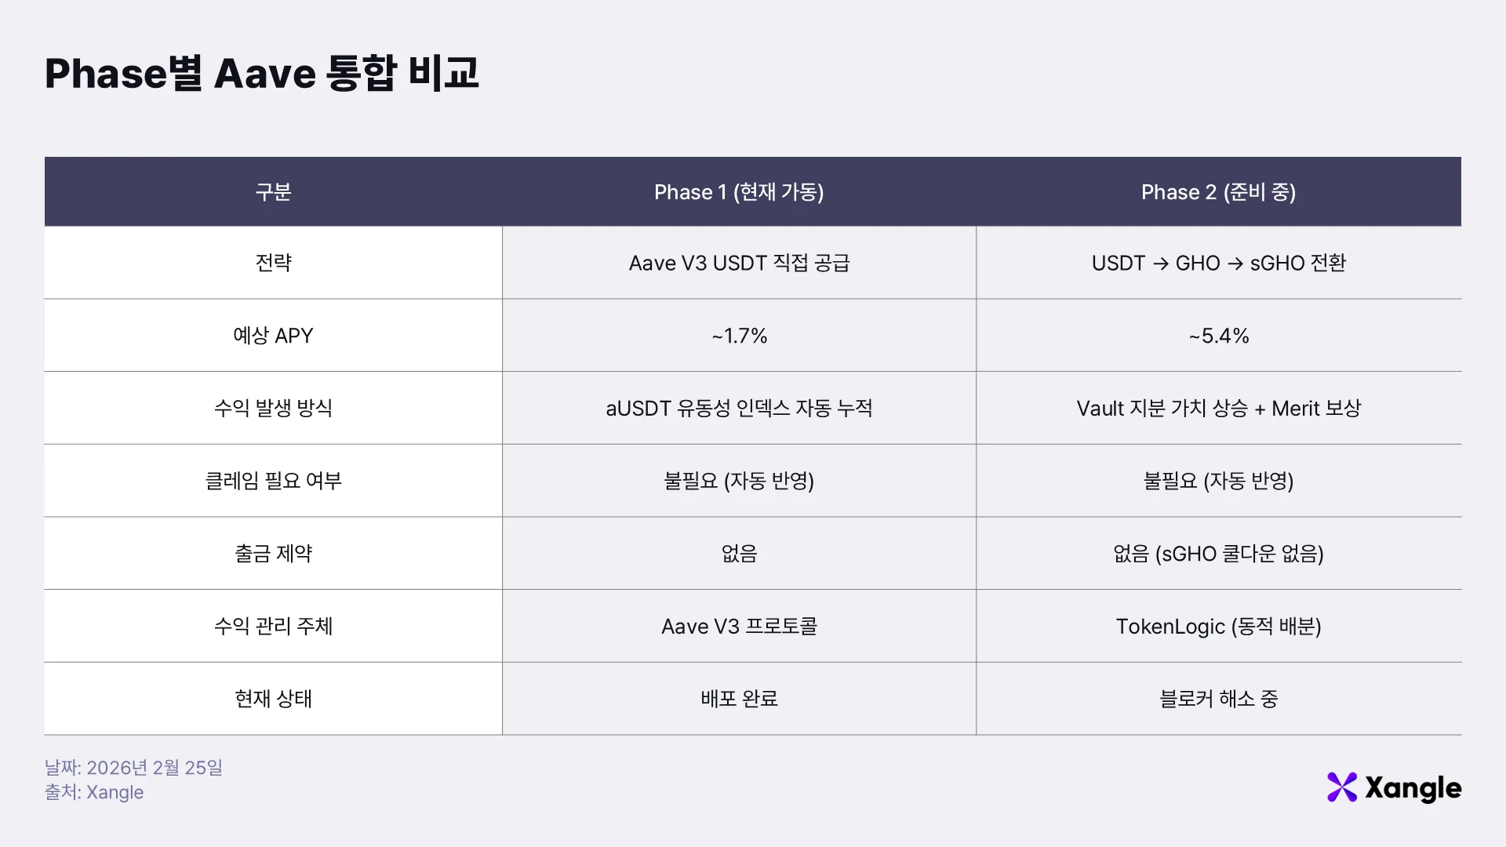This screenshot has width=1506, height=847.
Task: Click 'Vault 지분 가치 상승 + Merit 보상' cell
Action: pyautogui.click(x=1218, y=408)
